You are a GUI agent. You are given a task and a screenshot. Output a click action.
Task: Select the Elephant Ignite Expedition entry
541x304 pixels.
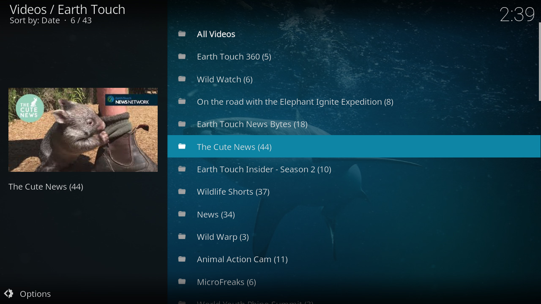tap(295, 102)
